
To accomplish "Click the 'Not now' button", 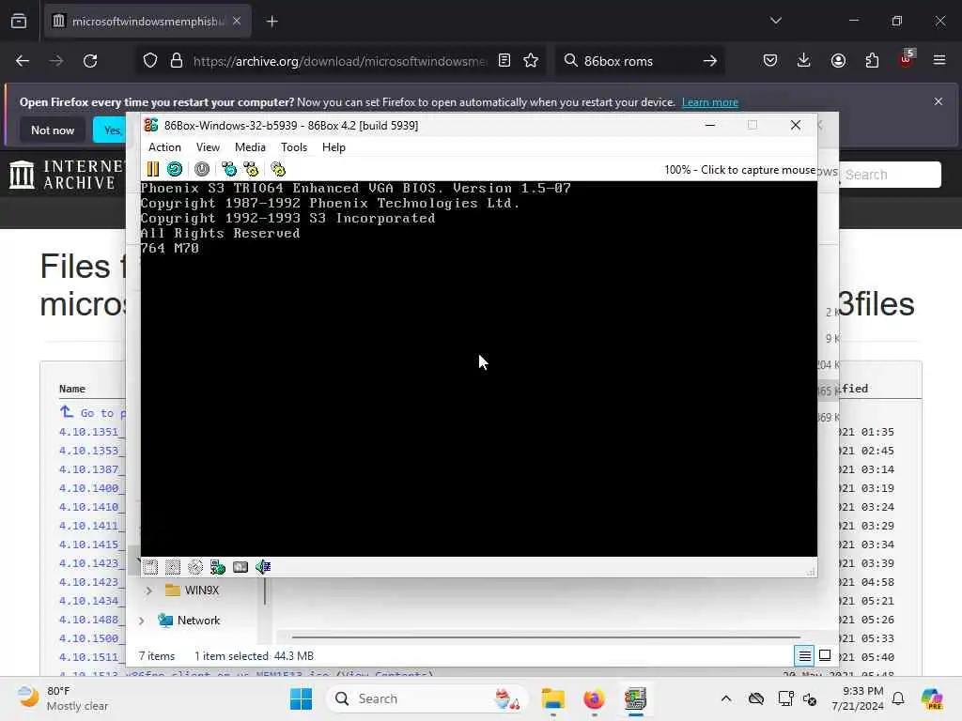I will point(53,130).
